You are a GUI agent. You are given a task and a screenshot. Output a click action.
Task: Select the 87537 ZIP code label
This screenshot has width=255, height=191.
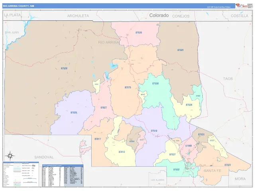(x=173, y=154)
